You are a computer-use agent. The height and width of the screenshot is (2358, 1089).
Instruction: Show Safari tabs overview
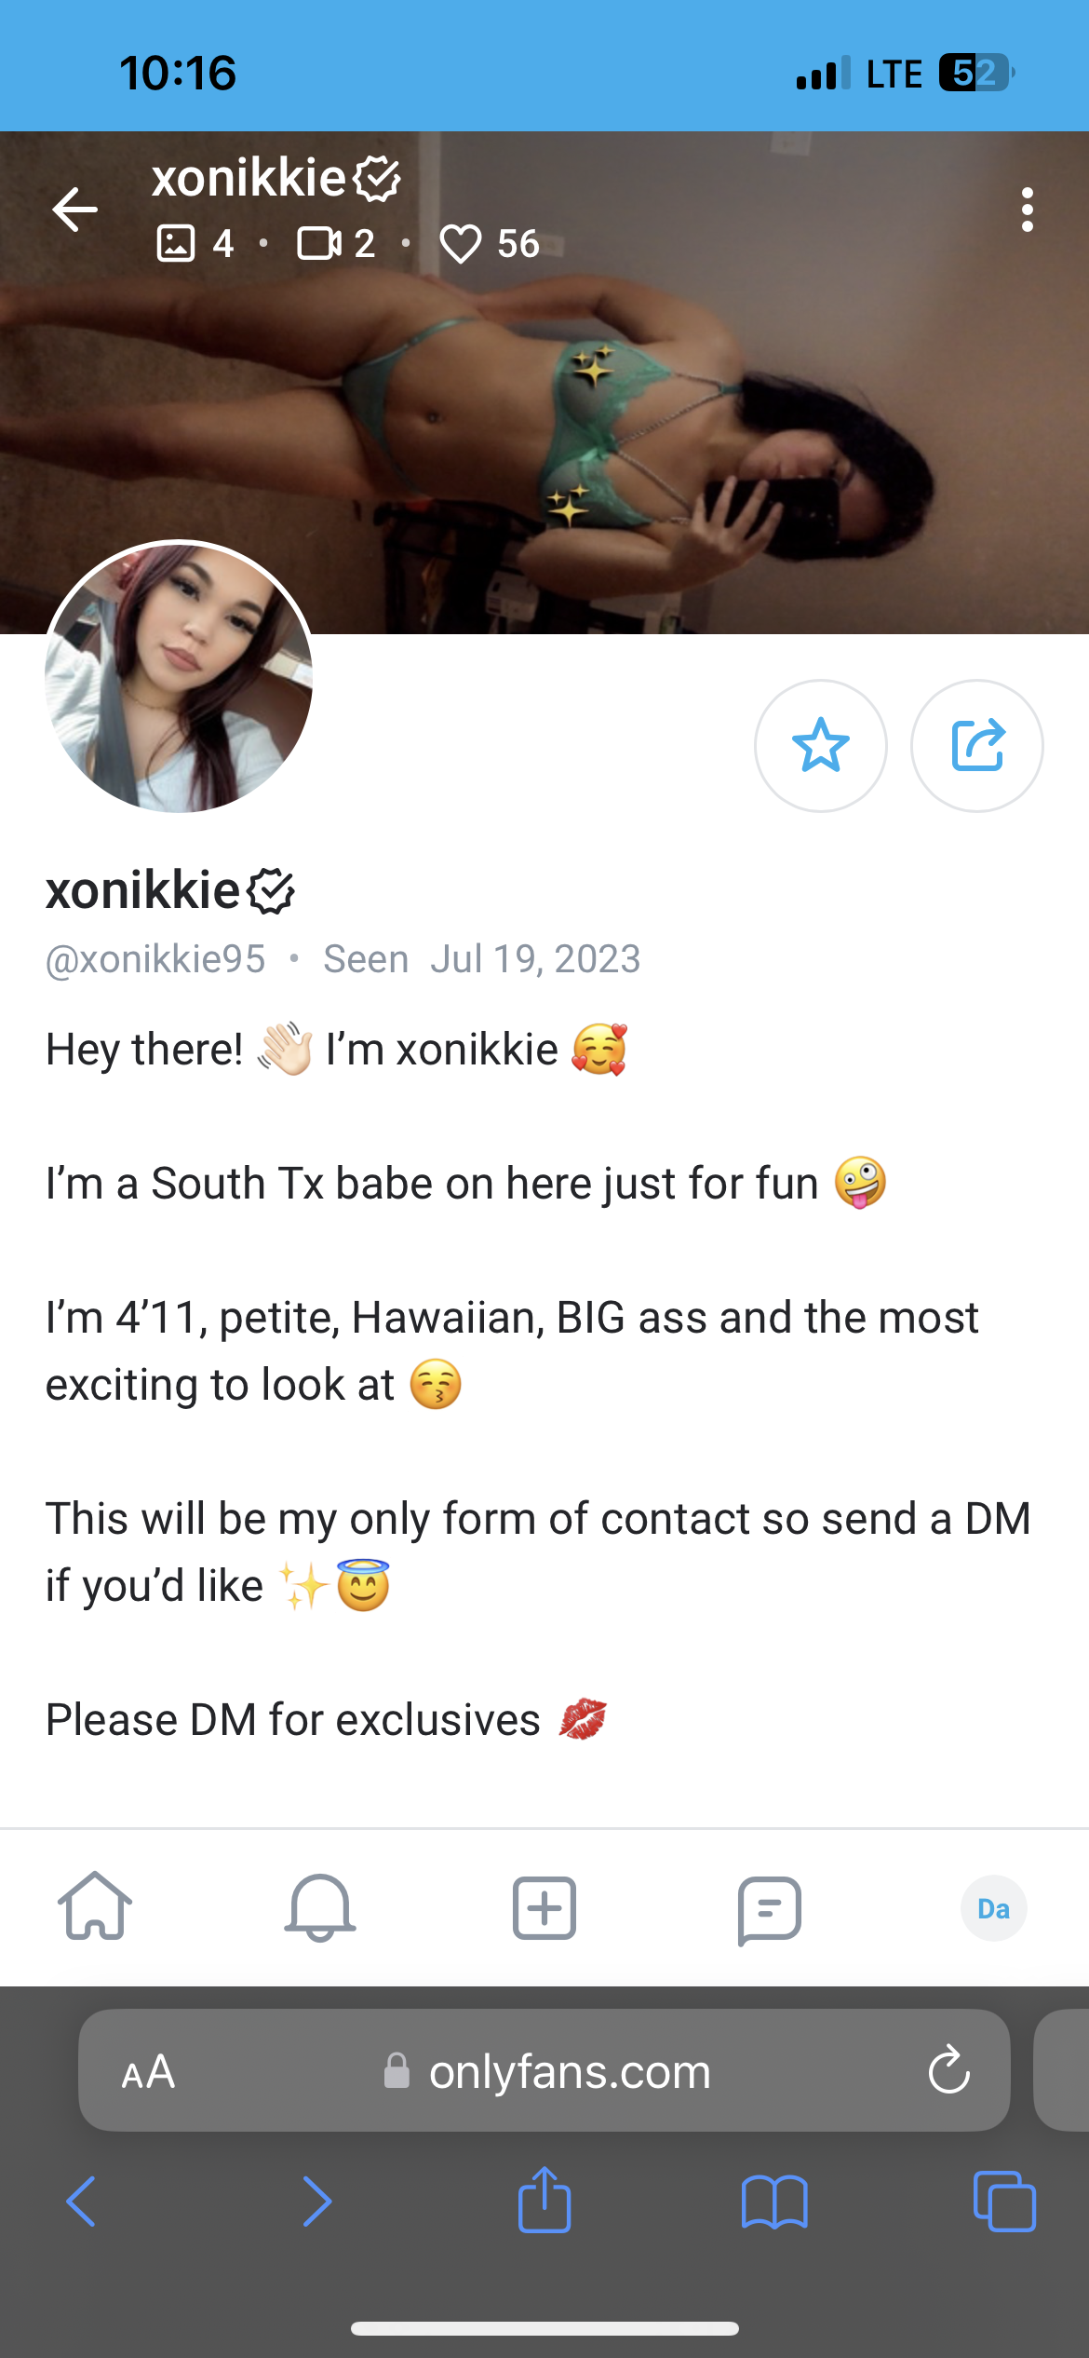pos(1003,2202)
